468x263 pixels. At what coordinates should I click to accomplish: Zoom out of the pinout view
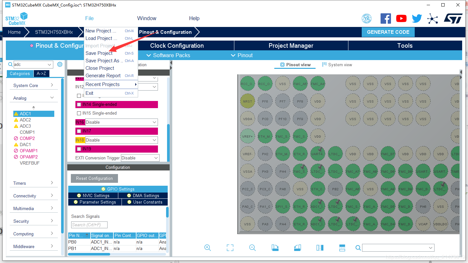(x=253, y=248)
